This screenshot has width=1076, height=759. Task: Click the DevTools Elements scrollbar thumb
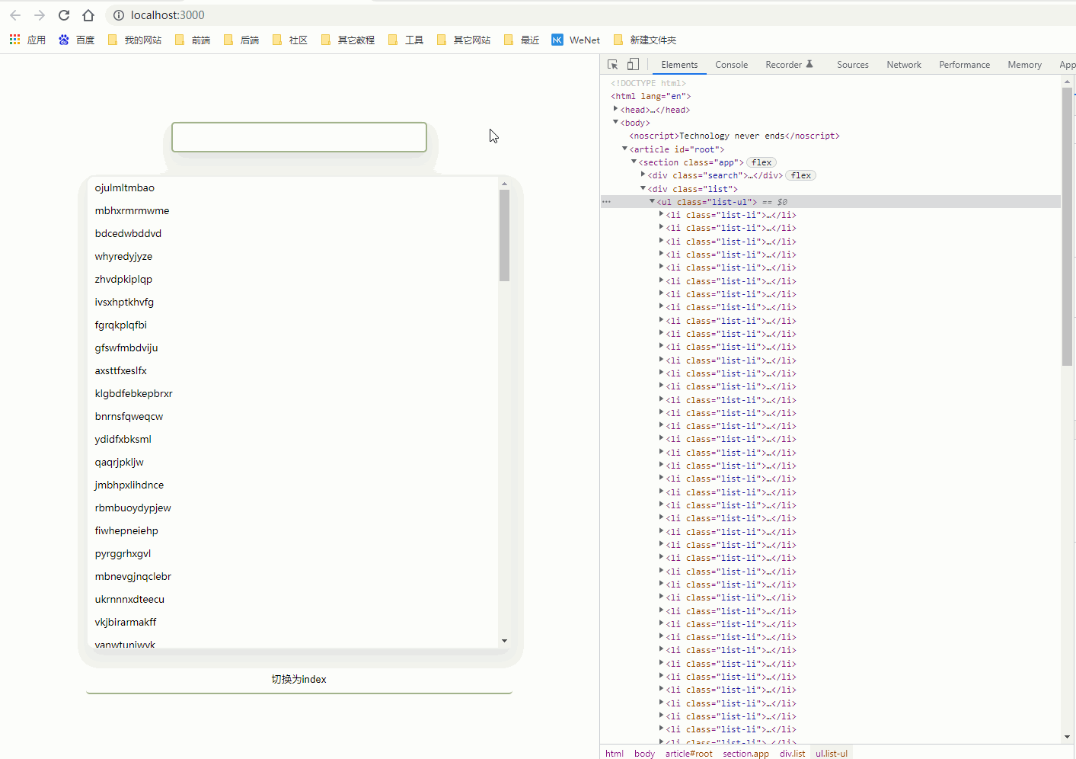click(x=1067, y=226)
